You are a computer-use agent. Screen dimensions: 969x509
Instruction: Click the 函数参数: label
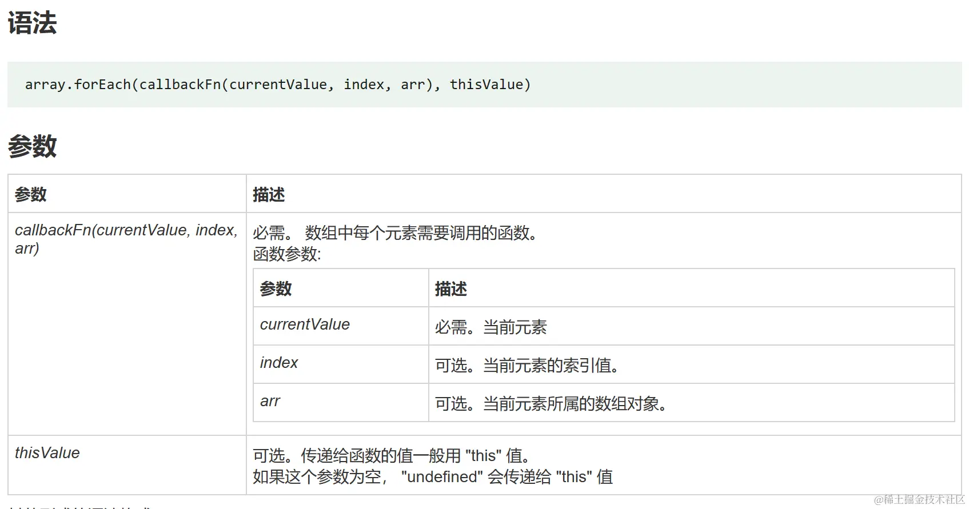pyautogui.click(x=287, y=254)
